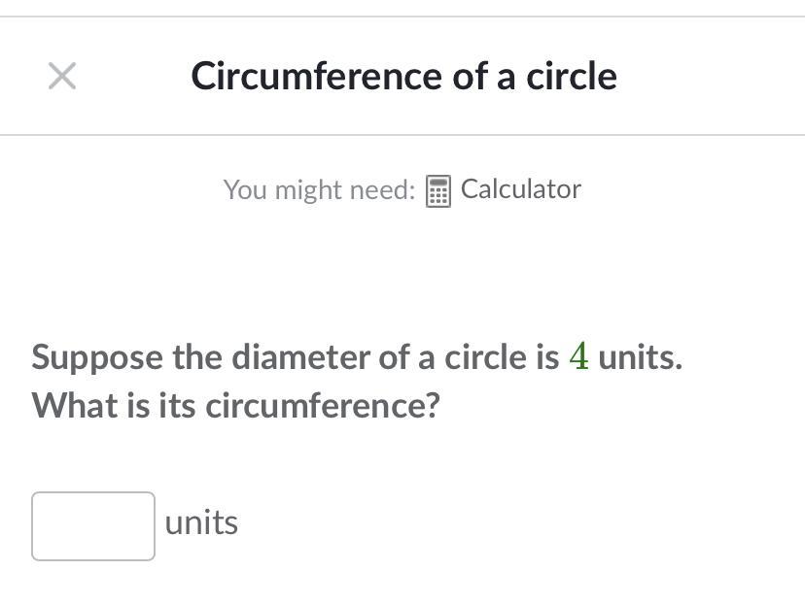Focus the circumference answer input box
805x604 pixels.
pyautogui.click(x=93, y=526)
